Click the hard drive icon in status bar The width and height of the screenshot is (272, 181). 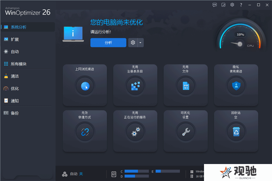(114, 174)
